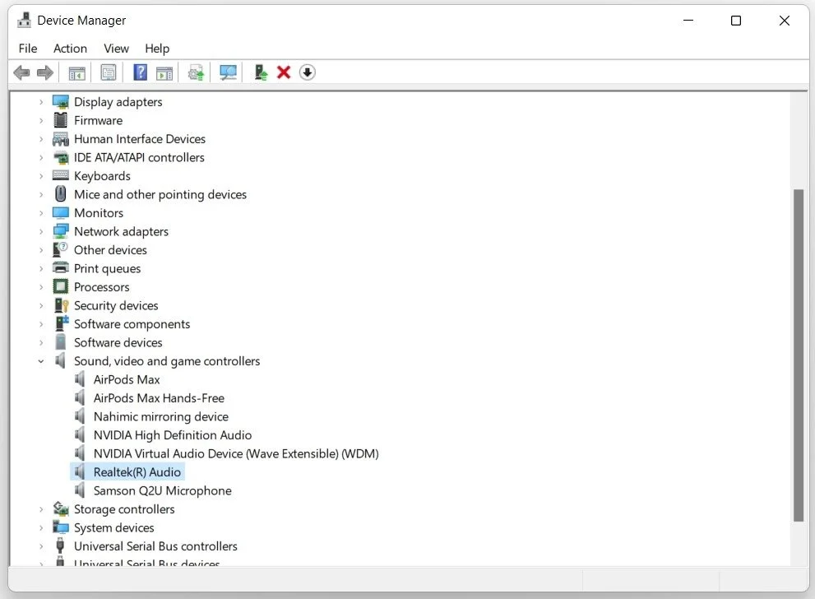The image size is (815, 599).
Task: Scan for hardware changes
Action: pos(228,72)
